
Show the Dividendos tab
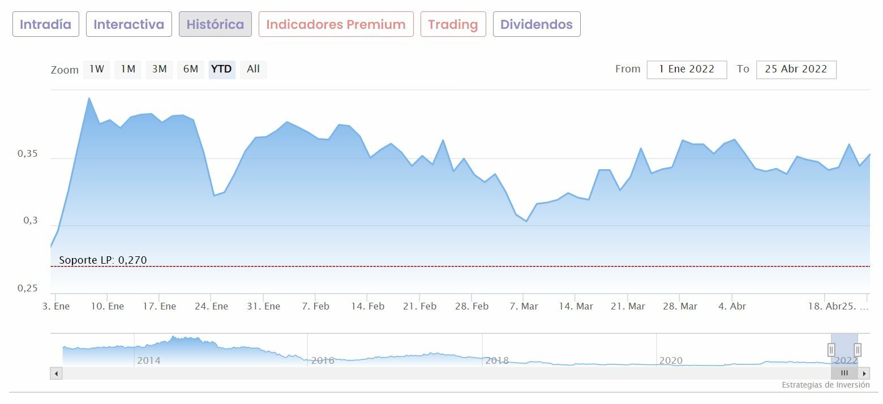point(536,24)
